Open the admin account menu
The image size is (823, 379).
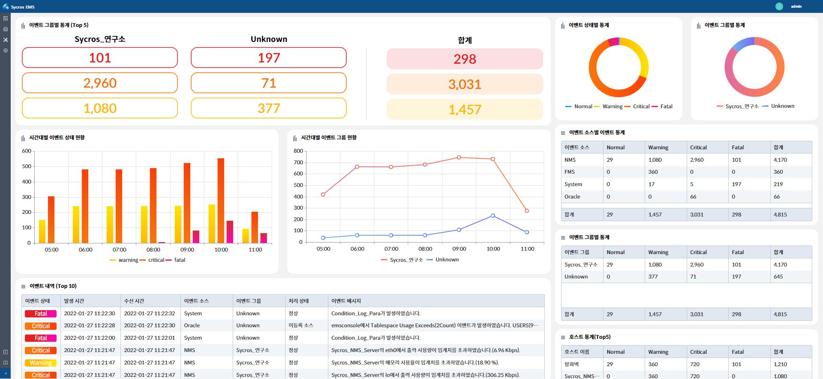pyautogui.click(x=796, y=6)
